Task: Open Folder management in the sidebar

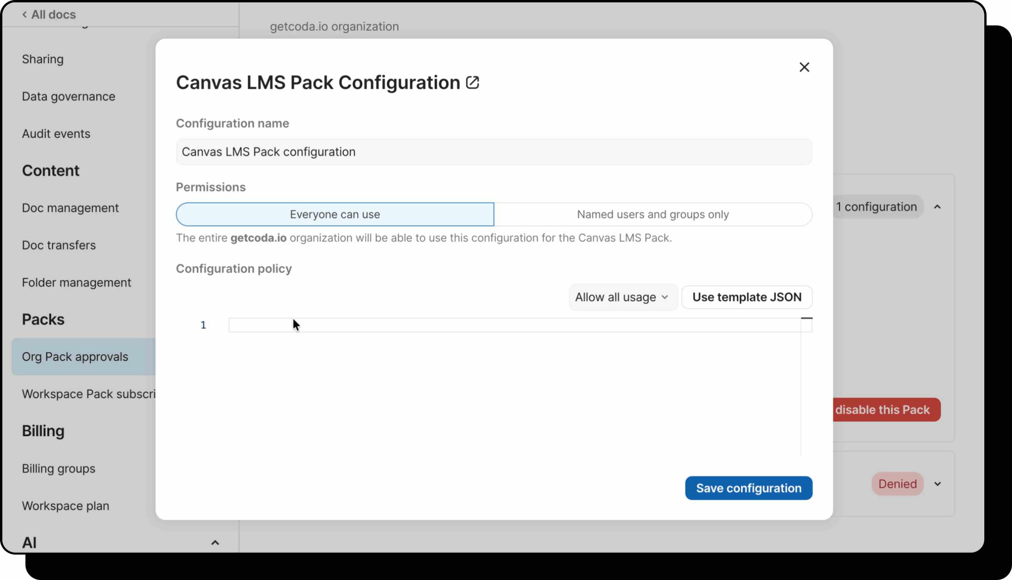Action: coord(77,282)
